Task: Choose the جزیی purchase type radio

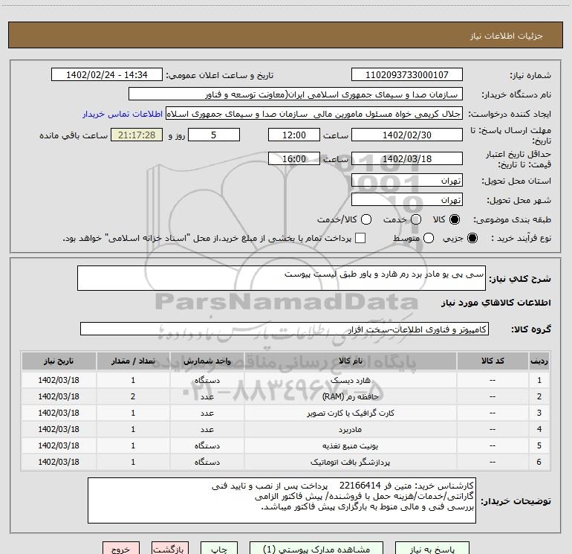Action: point(472,238)
